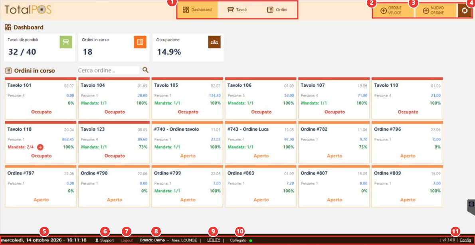The height and width of the screenshot is (245, 475).
Task: Click the green Collegato status dot
Action: pyautogui.click(x=250, y=241)
